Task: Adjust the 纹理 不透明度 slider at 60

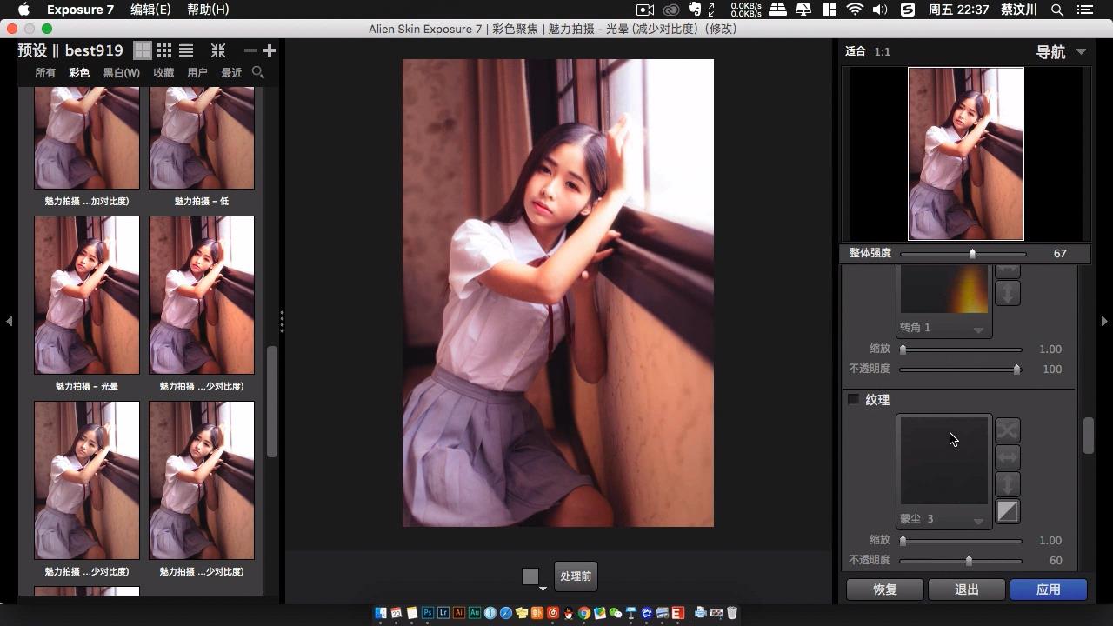Action: pyautogui.click(x=961, y=561)
